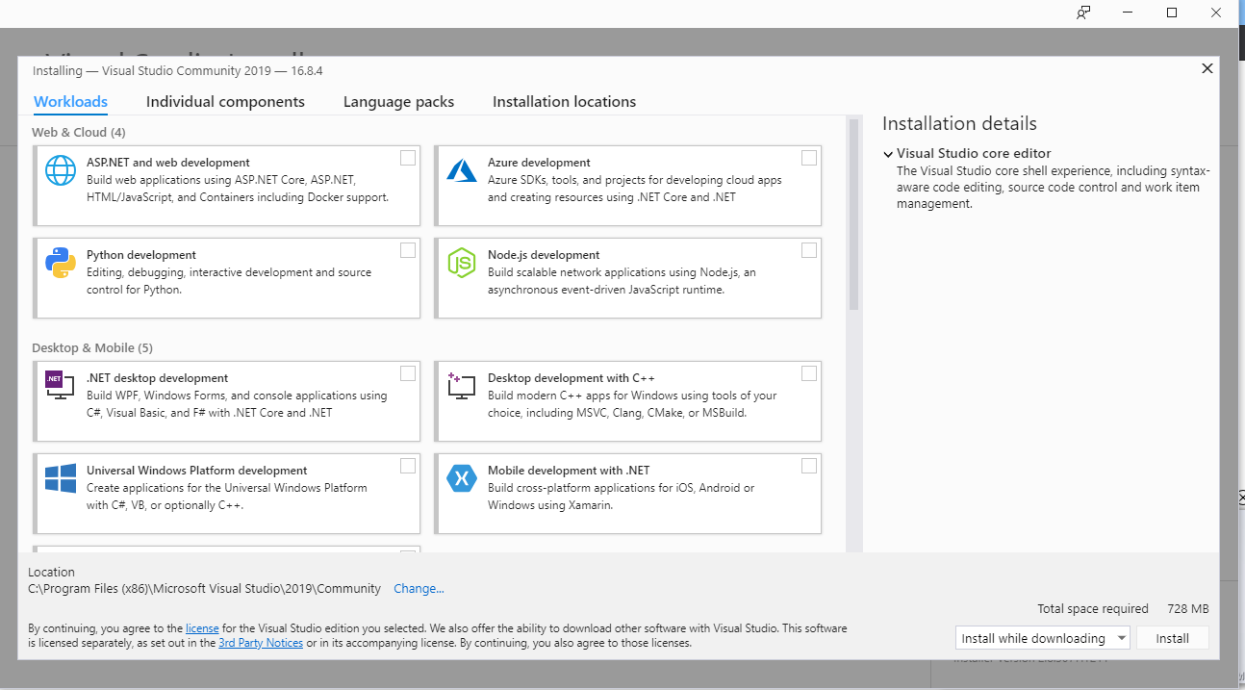Click the ASP.NET and web development title

coord(168,163)
